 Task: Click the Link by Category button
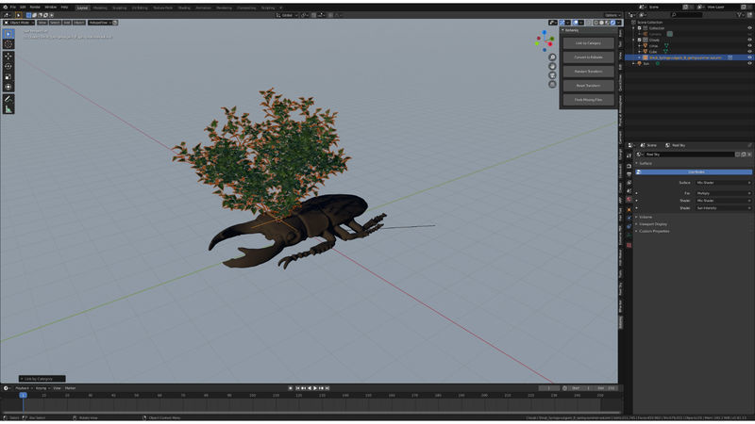coord(588,43)
